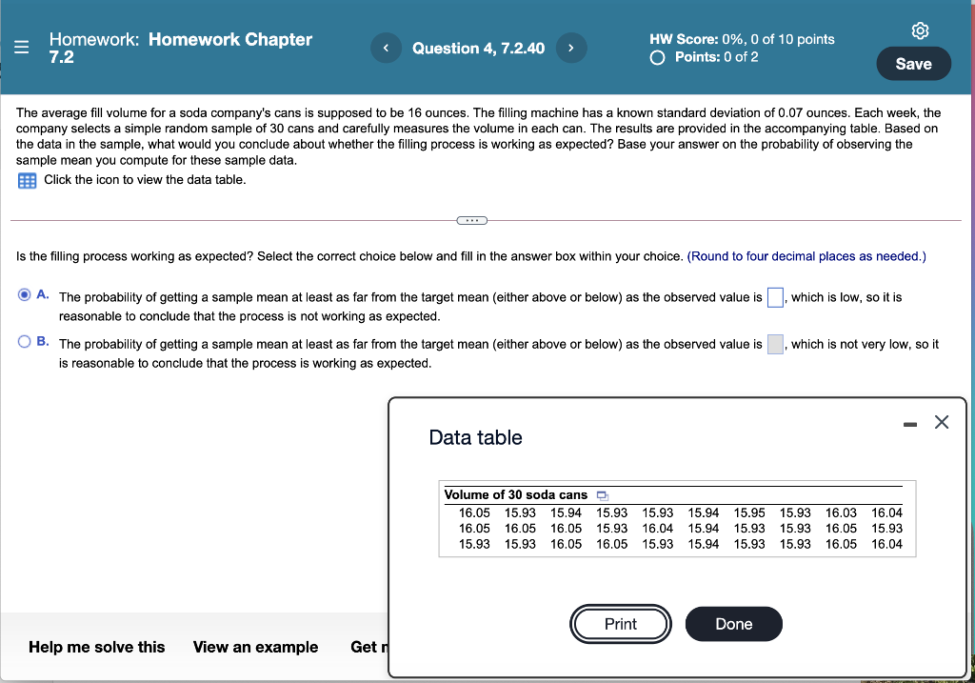The width and height of the screenshot is (975, 683).
Task: Open the settings gear icon
Action: tap(920, 30)
